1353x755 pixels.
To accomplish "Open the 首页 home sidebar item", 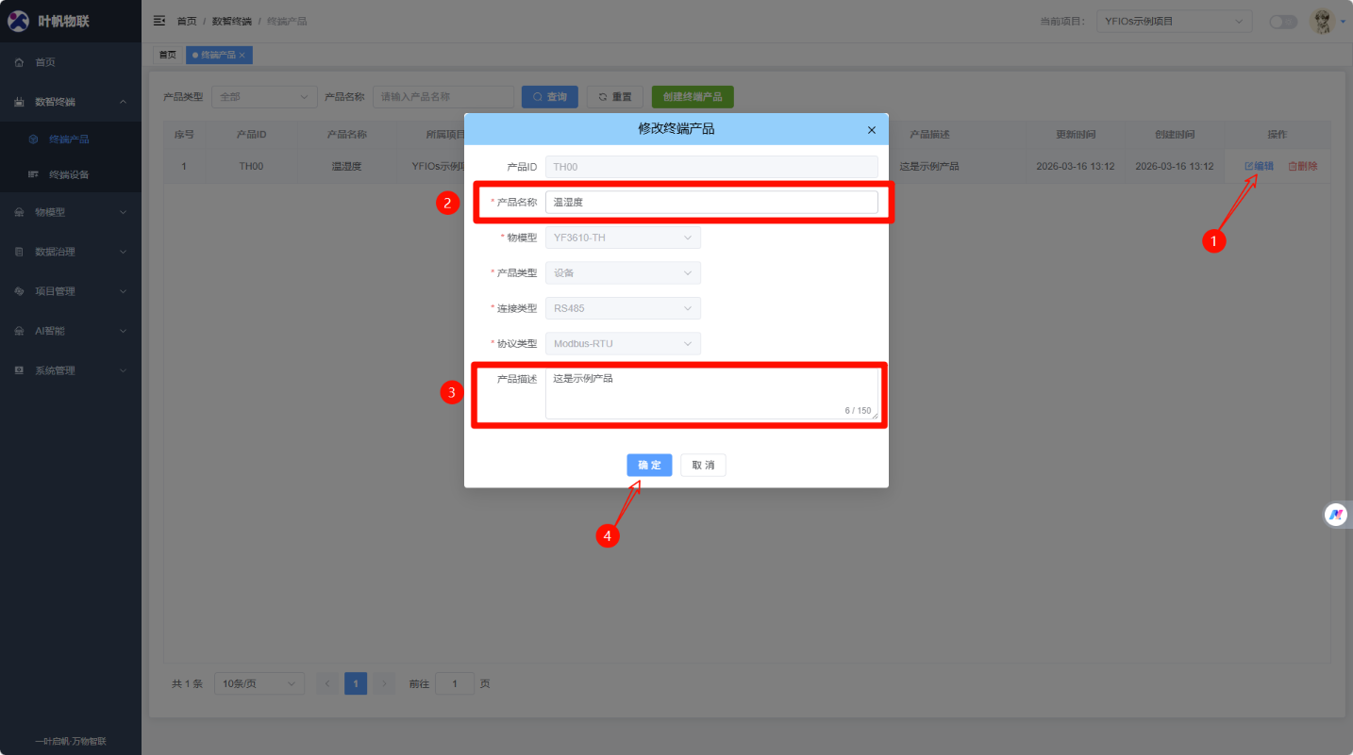I will (45, 62).
